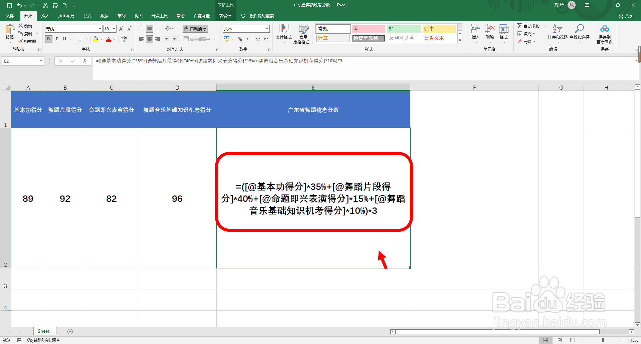The width and height of the screenshot is (641, 344).
Task: Open the 公式 ribbon tab
Action: click(87, 16)
